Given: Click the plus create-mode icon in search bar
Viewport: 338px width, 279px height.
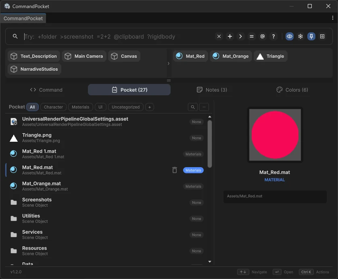Looking at the screenshot, I should tap(230, 36).
